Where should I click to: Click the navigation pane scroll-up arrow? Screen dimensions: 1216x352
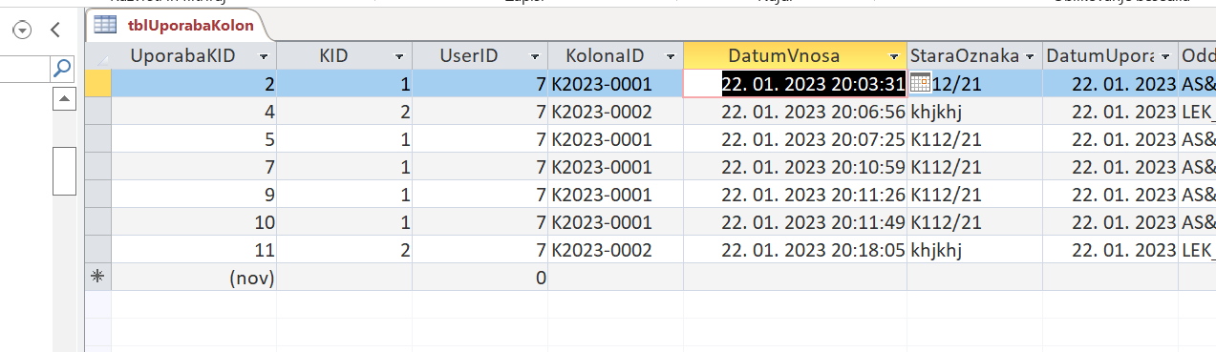tap(64, 97)
